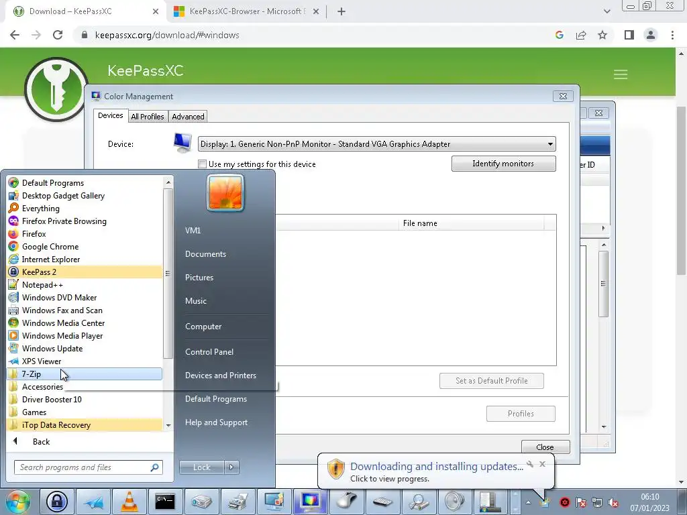The image size is (687, 515).
Task: Switch to KeePassXC-Browser Microsoft tab
Action: (246, 11)
